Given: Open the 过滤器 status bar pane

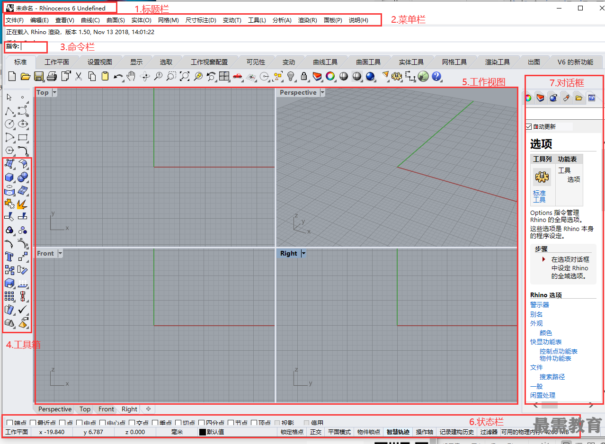Looking at the screenshot, I should pos(489,432).
